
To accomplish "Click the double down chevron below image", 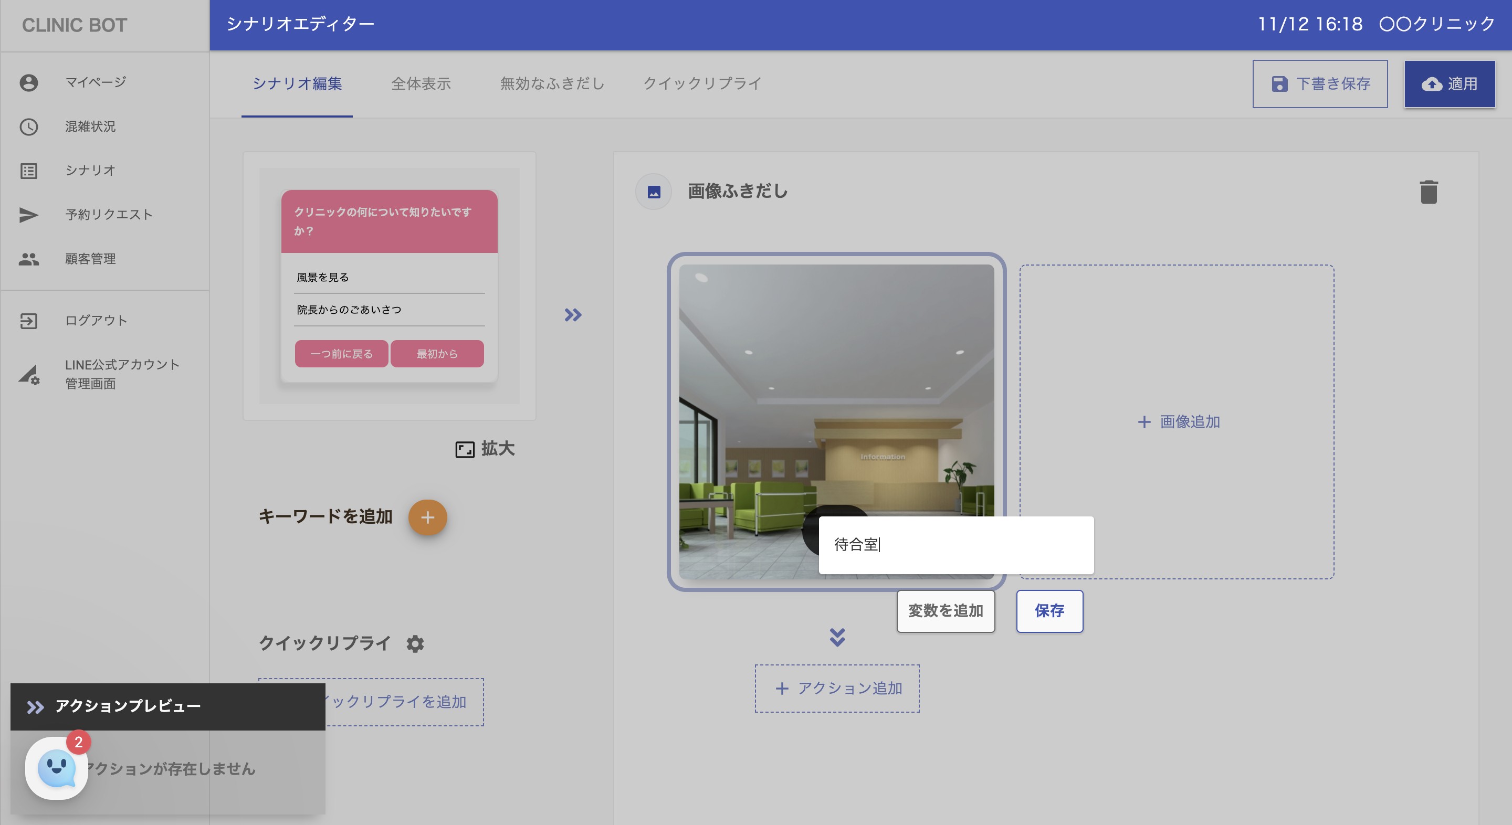I will [x=837, y=637].
